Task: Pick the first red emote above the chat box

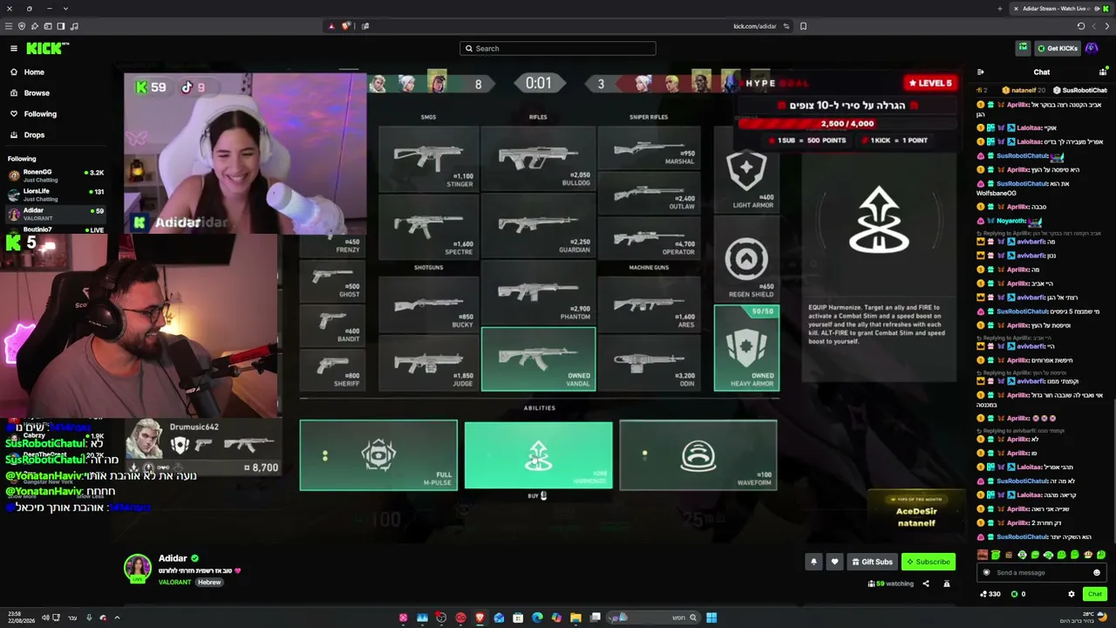Action: click(983, 555)
